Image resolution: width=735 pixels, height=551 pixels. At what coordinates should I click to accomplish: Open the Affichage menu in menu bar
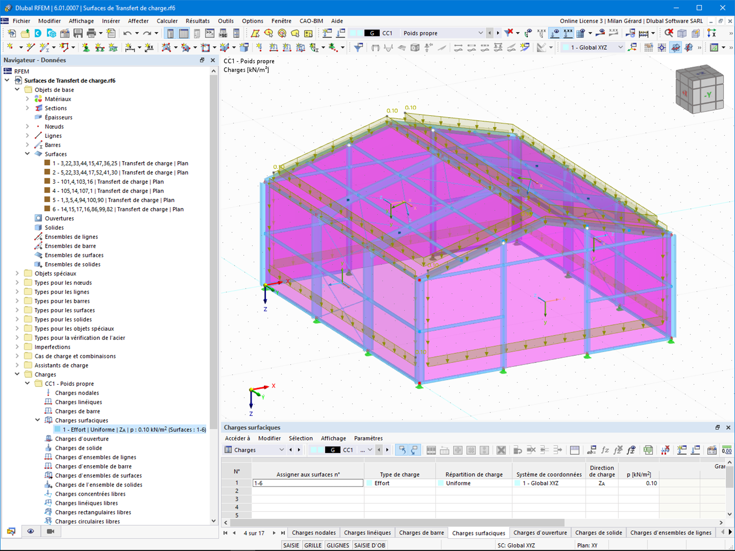(81, 21)
